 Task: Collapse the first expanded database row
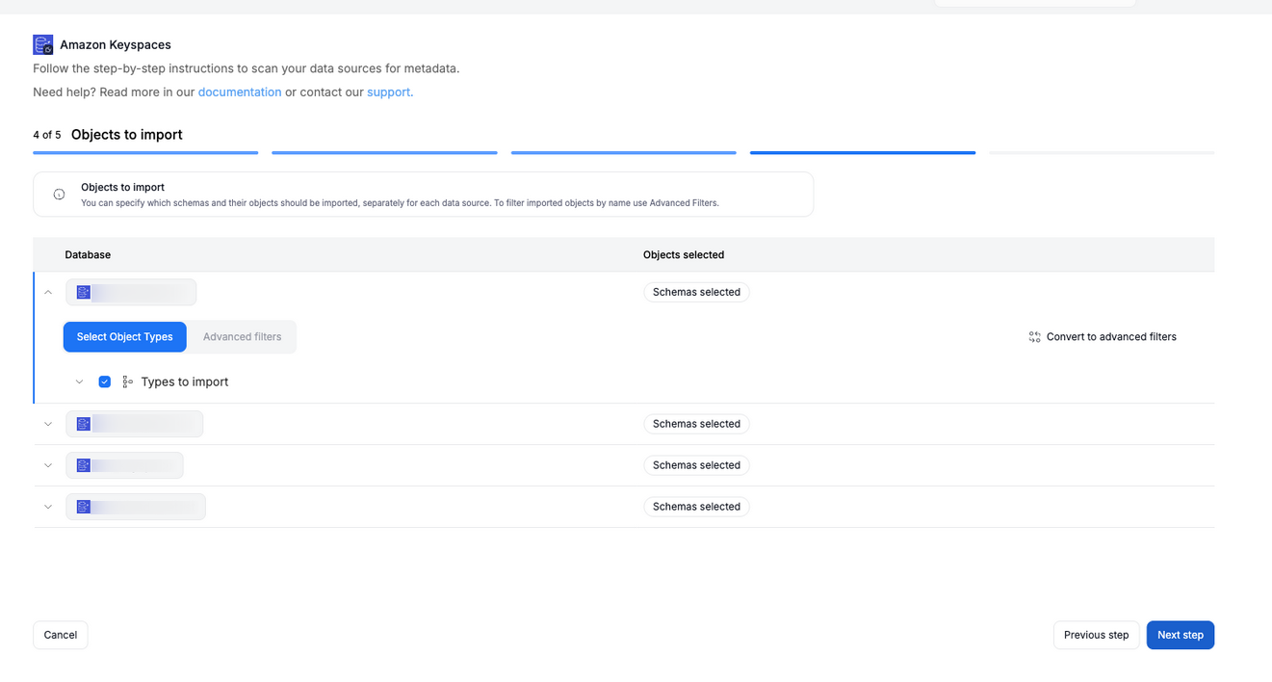coord(48,292)
